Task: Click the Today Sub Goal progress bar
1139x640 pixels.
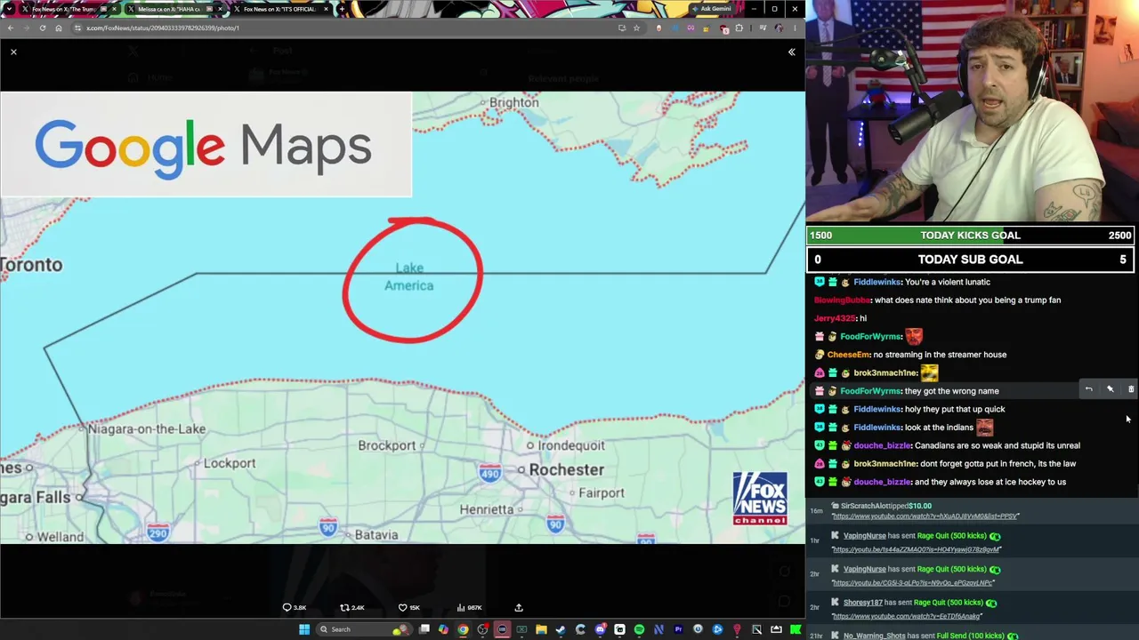Action: coord(972,260)
